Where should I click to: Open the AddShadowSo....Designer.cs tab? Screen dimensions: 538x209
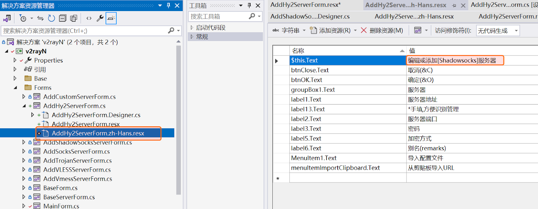tap(310, 16)
